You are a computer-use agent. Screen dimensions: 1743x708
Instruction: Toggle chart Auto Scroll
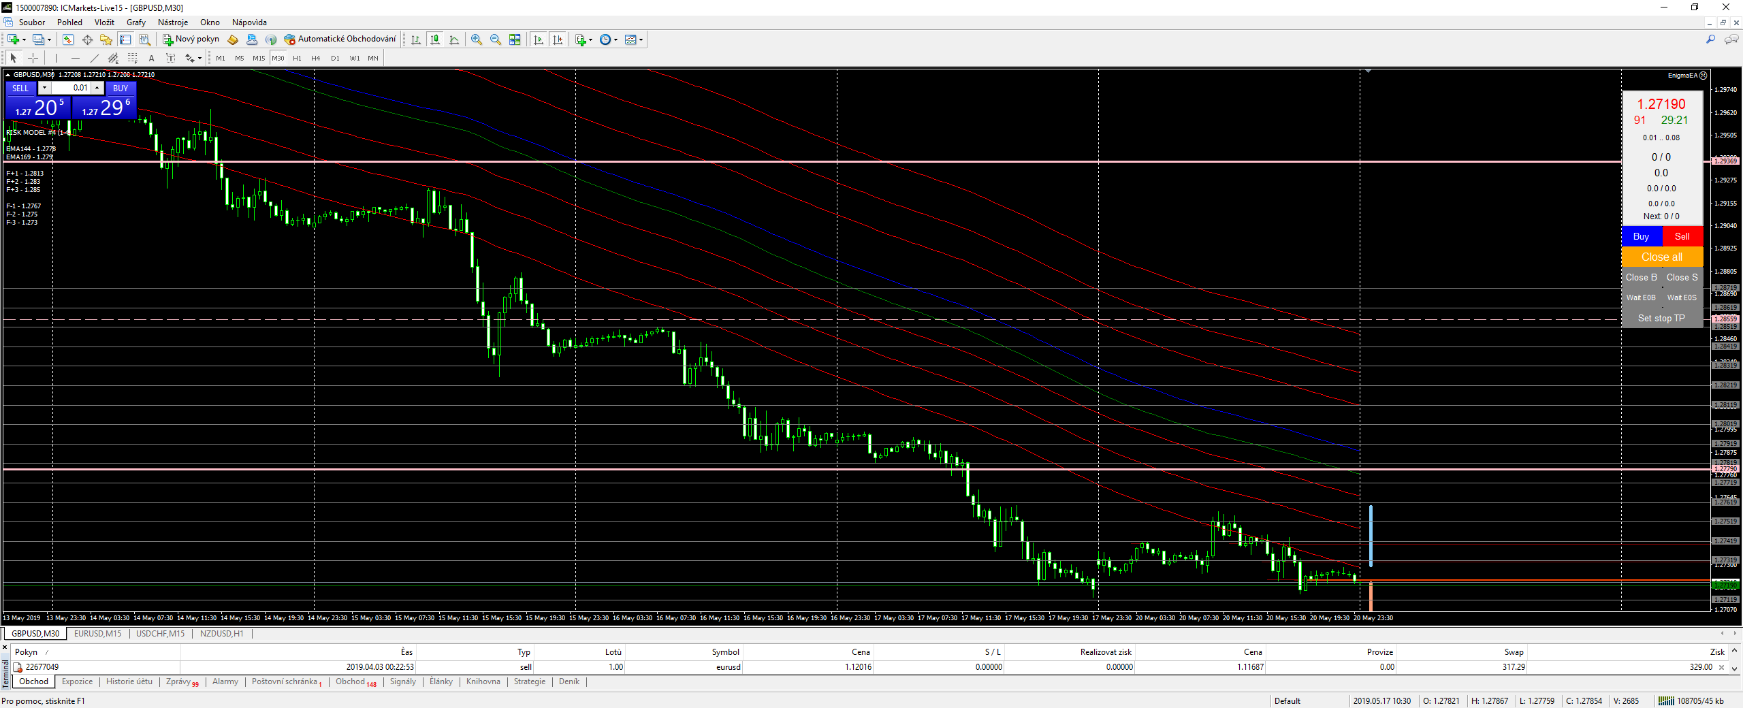[539, 39]
